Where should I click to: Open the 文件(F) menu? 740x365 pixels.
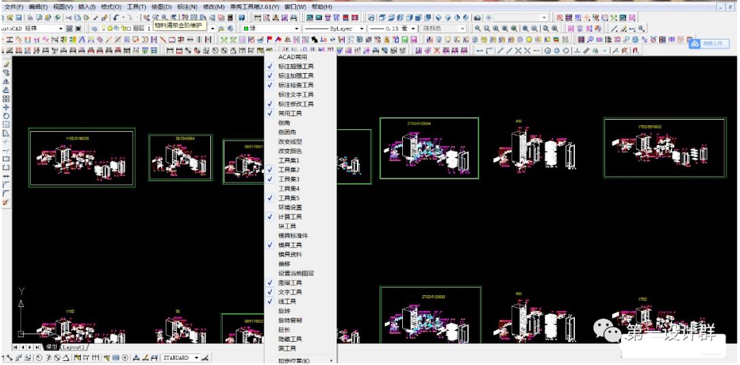pos(14,7)
